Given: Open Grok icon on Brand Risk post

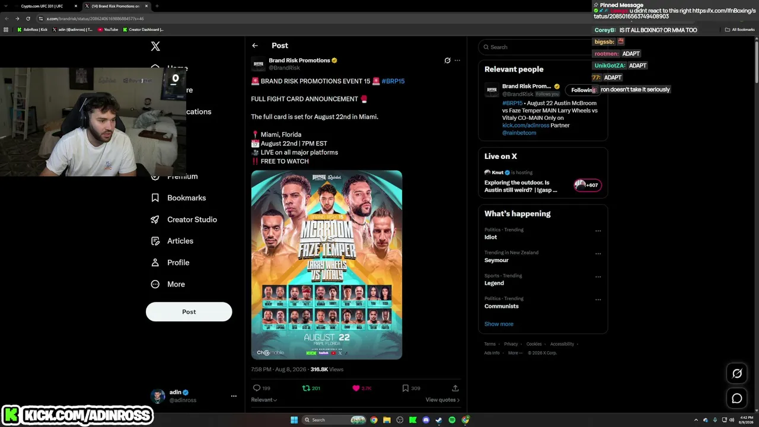Looking at the screenshot, I should [x=447, y=60].
